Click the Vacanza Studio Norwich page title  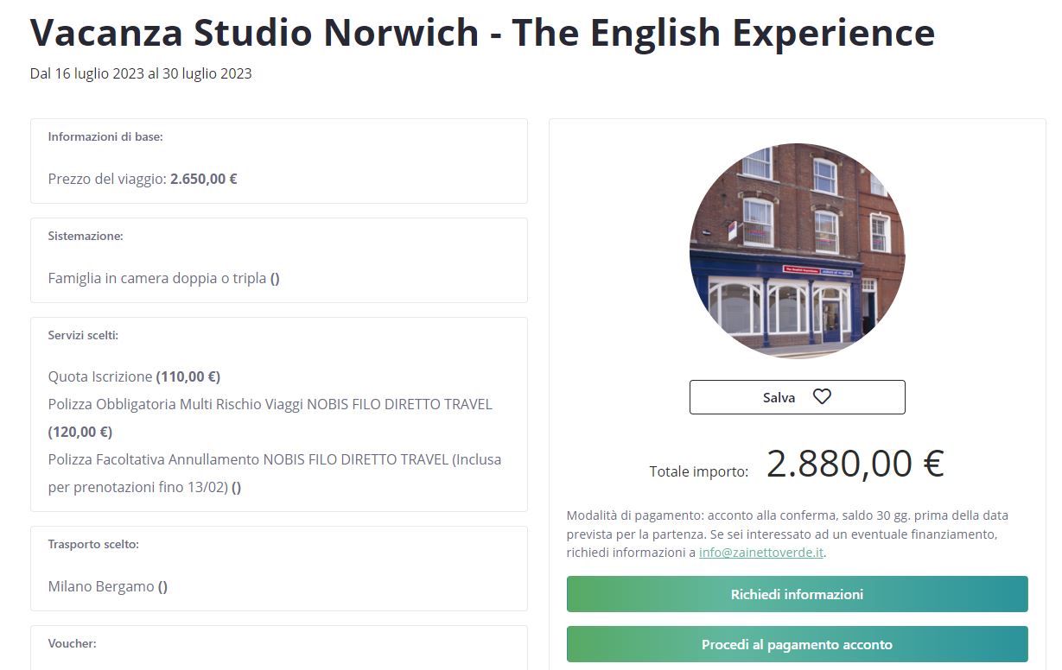(x=482, y=33)
